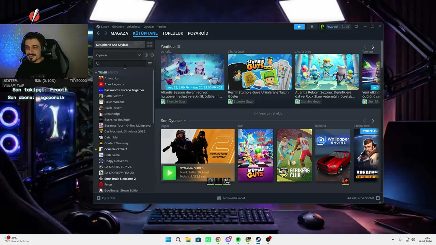
Task: Open the Görünüm menu
Action: [118, 27]
